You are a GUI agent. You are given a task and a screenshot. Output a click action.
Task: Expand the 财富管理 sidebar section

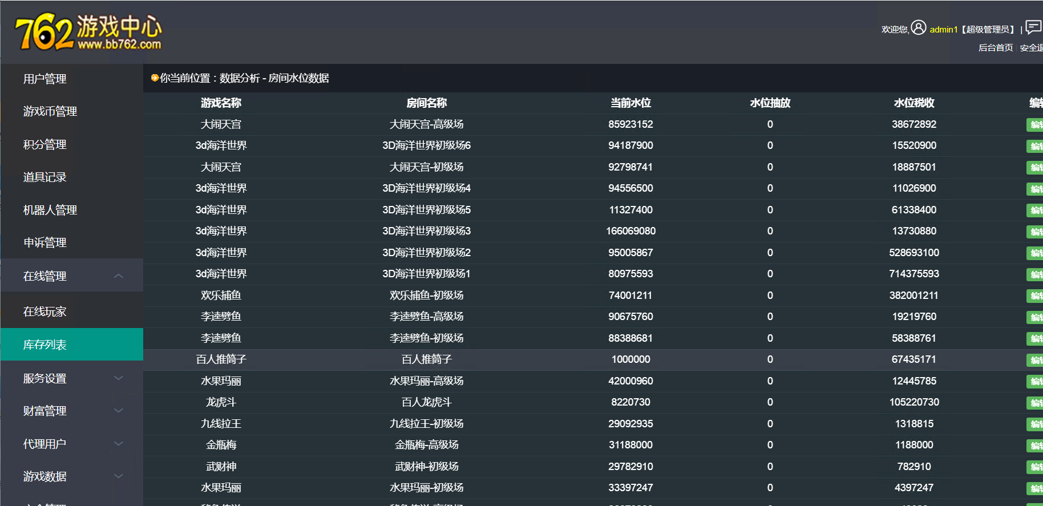118,411
